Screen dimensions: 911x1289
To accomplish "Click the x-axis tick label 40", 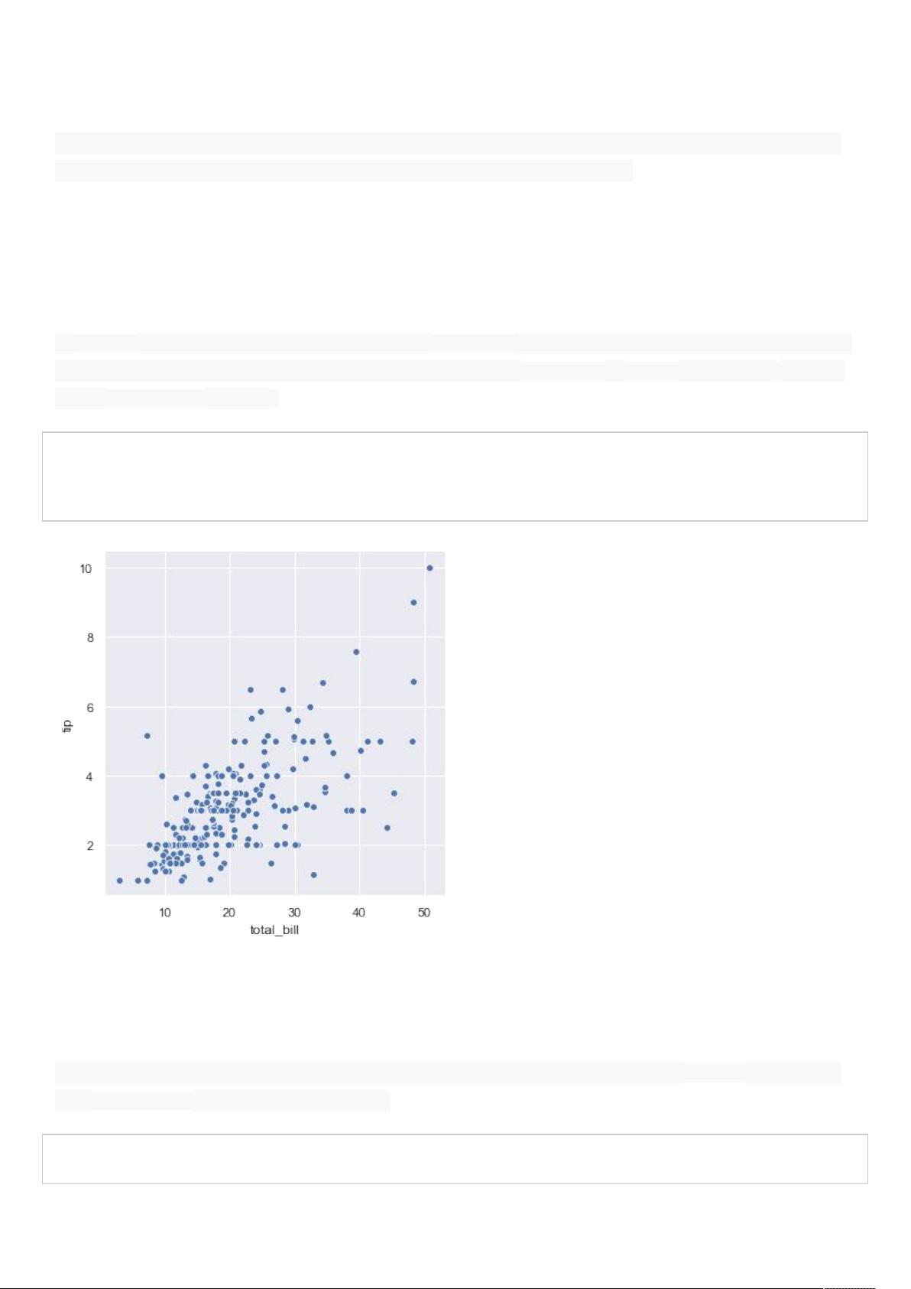I will (358, 913).
